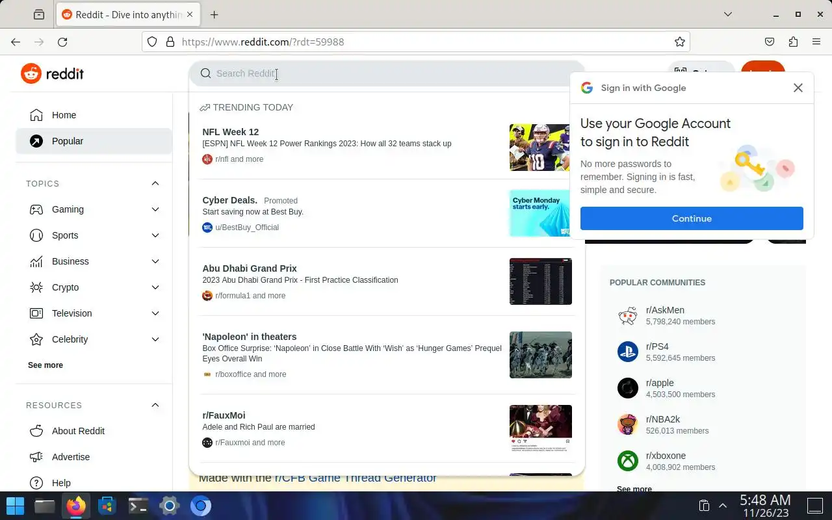Click the Television icon

click(x=36, y=313)
